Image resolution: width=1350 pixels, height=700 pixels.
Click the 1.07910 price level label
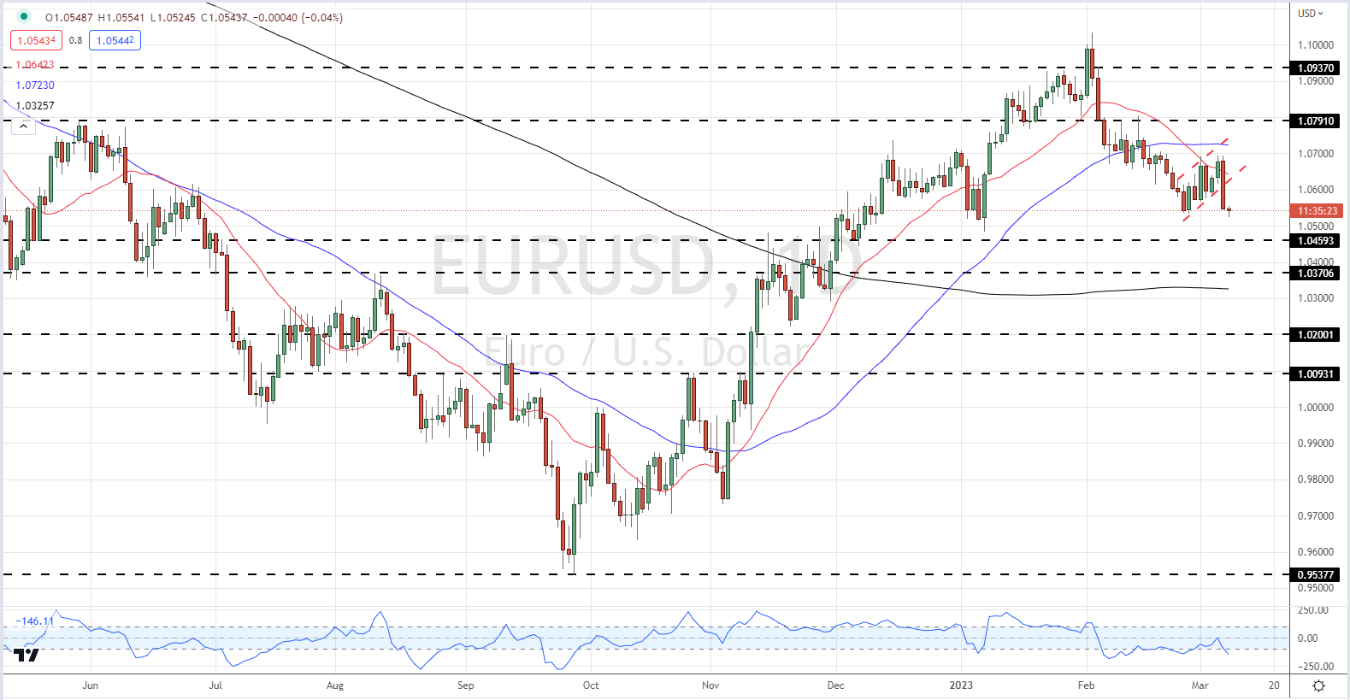tap(1316, 121)
